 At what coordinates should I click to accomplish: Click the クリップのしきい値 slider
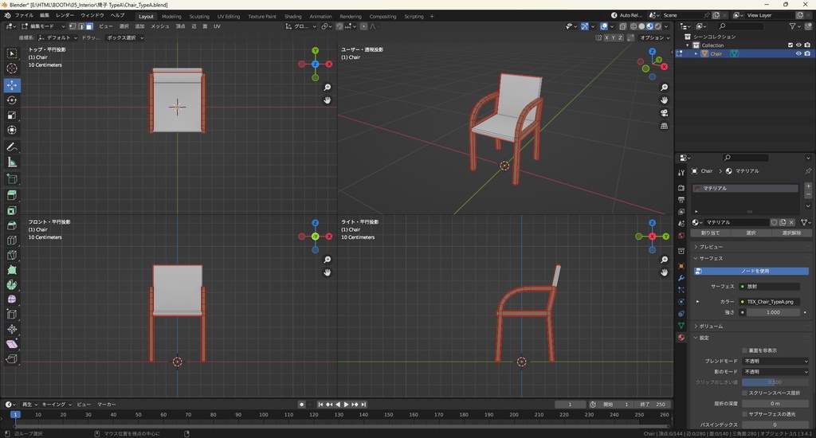pos(775,382)
